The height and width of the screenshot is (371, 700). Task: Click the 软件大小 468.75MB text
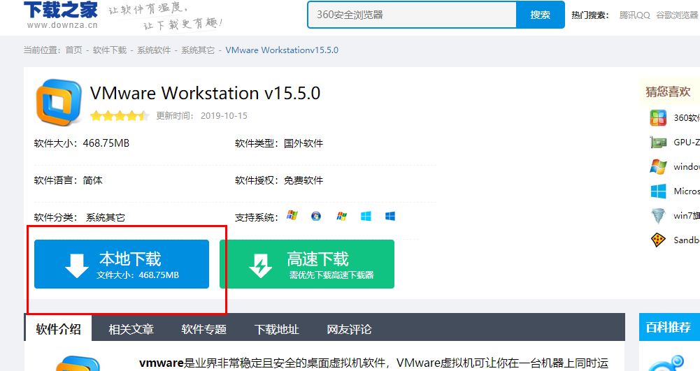[x=82, y=143]
